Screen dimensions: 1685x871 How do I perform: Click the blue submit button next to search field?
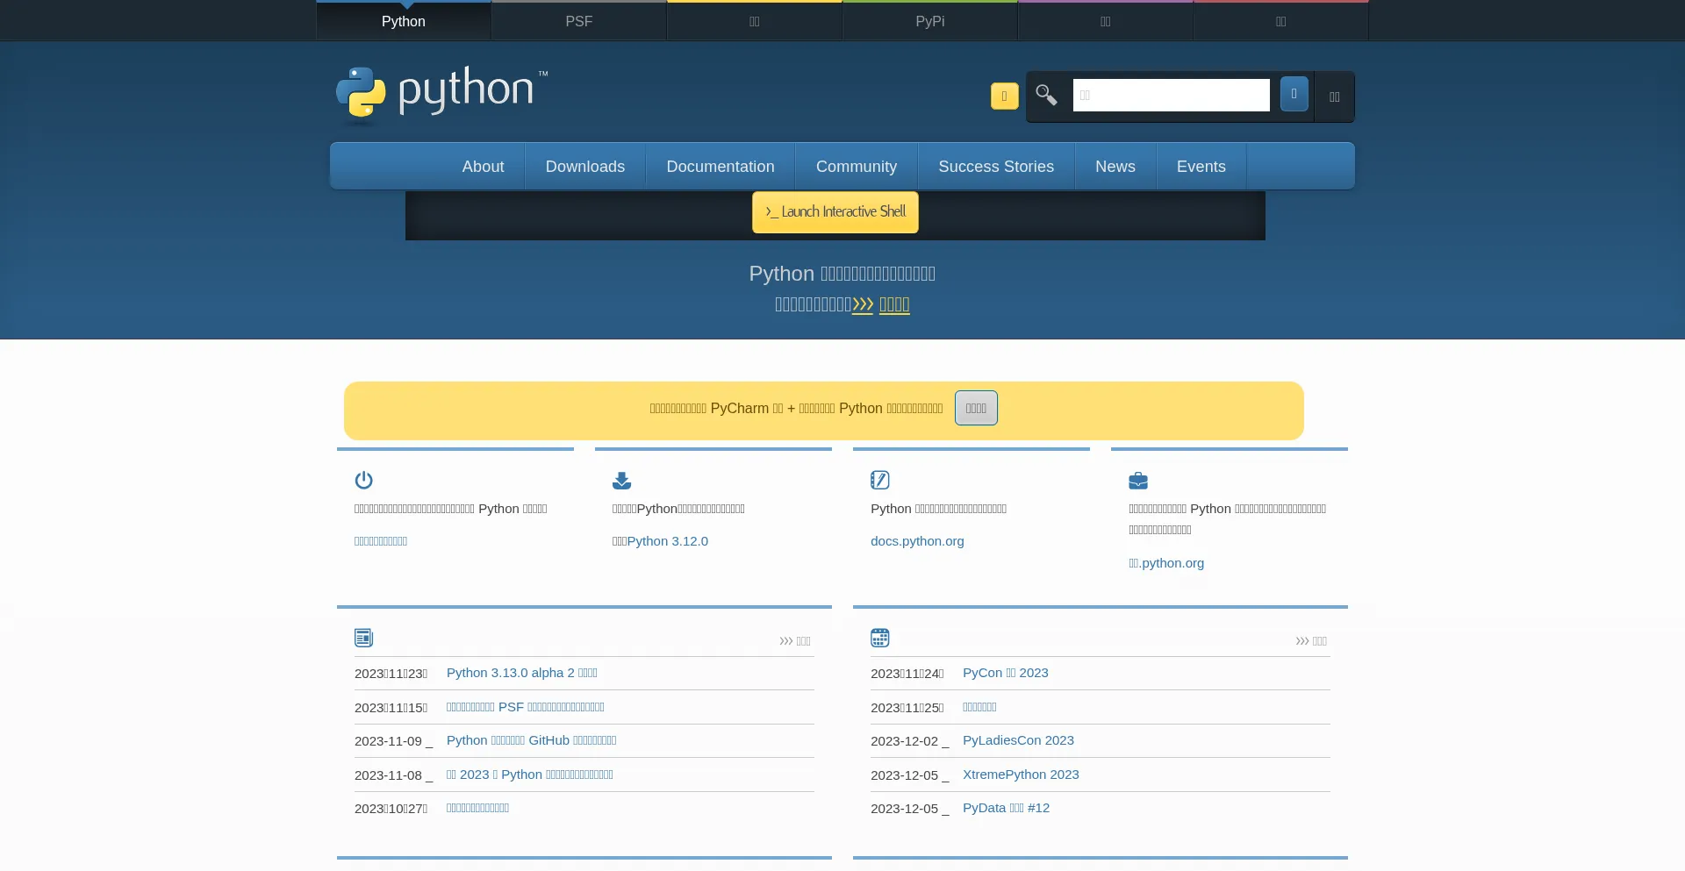click(1294, 94)
